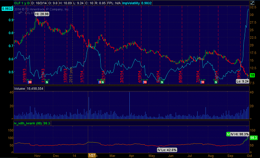Click Dec on the time axis
This screenshot has width=260, height=158.
[x=56, y=156]
